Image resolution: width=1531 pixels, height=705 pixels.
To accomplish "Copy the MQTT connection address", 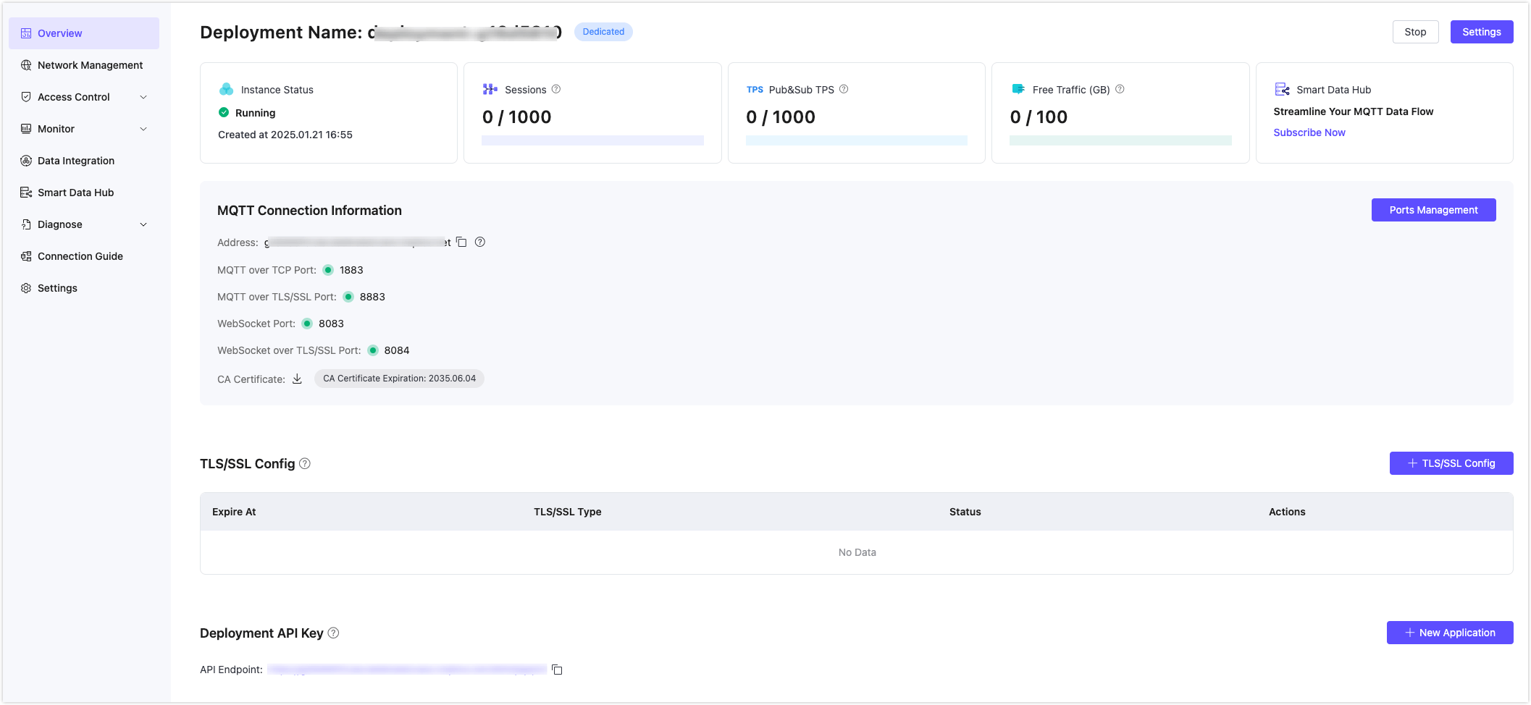I will point(461,242).
